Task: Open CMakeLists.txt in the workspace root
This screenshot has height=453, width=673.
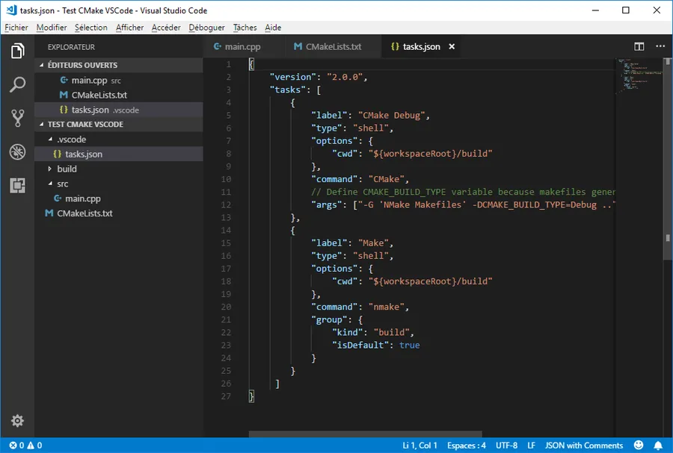Action: point(118,213)
